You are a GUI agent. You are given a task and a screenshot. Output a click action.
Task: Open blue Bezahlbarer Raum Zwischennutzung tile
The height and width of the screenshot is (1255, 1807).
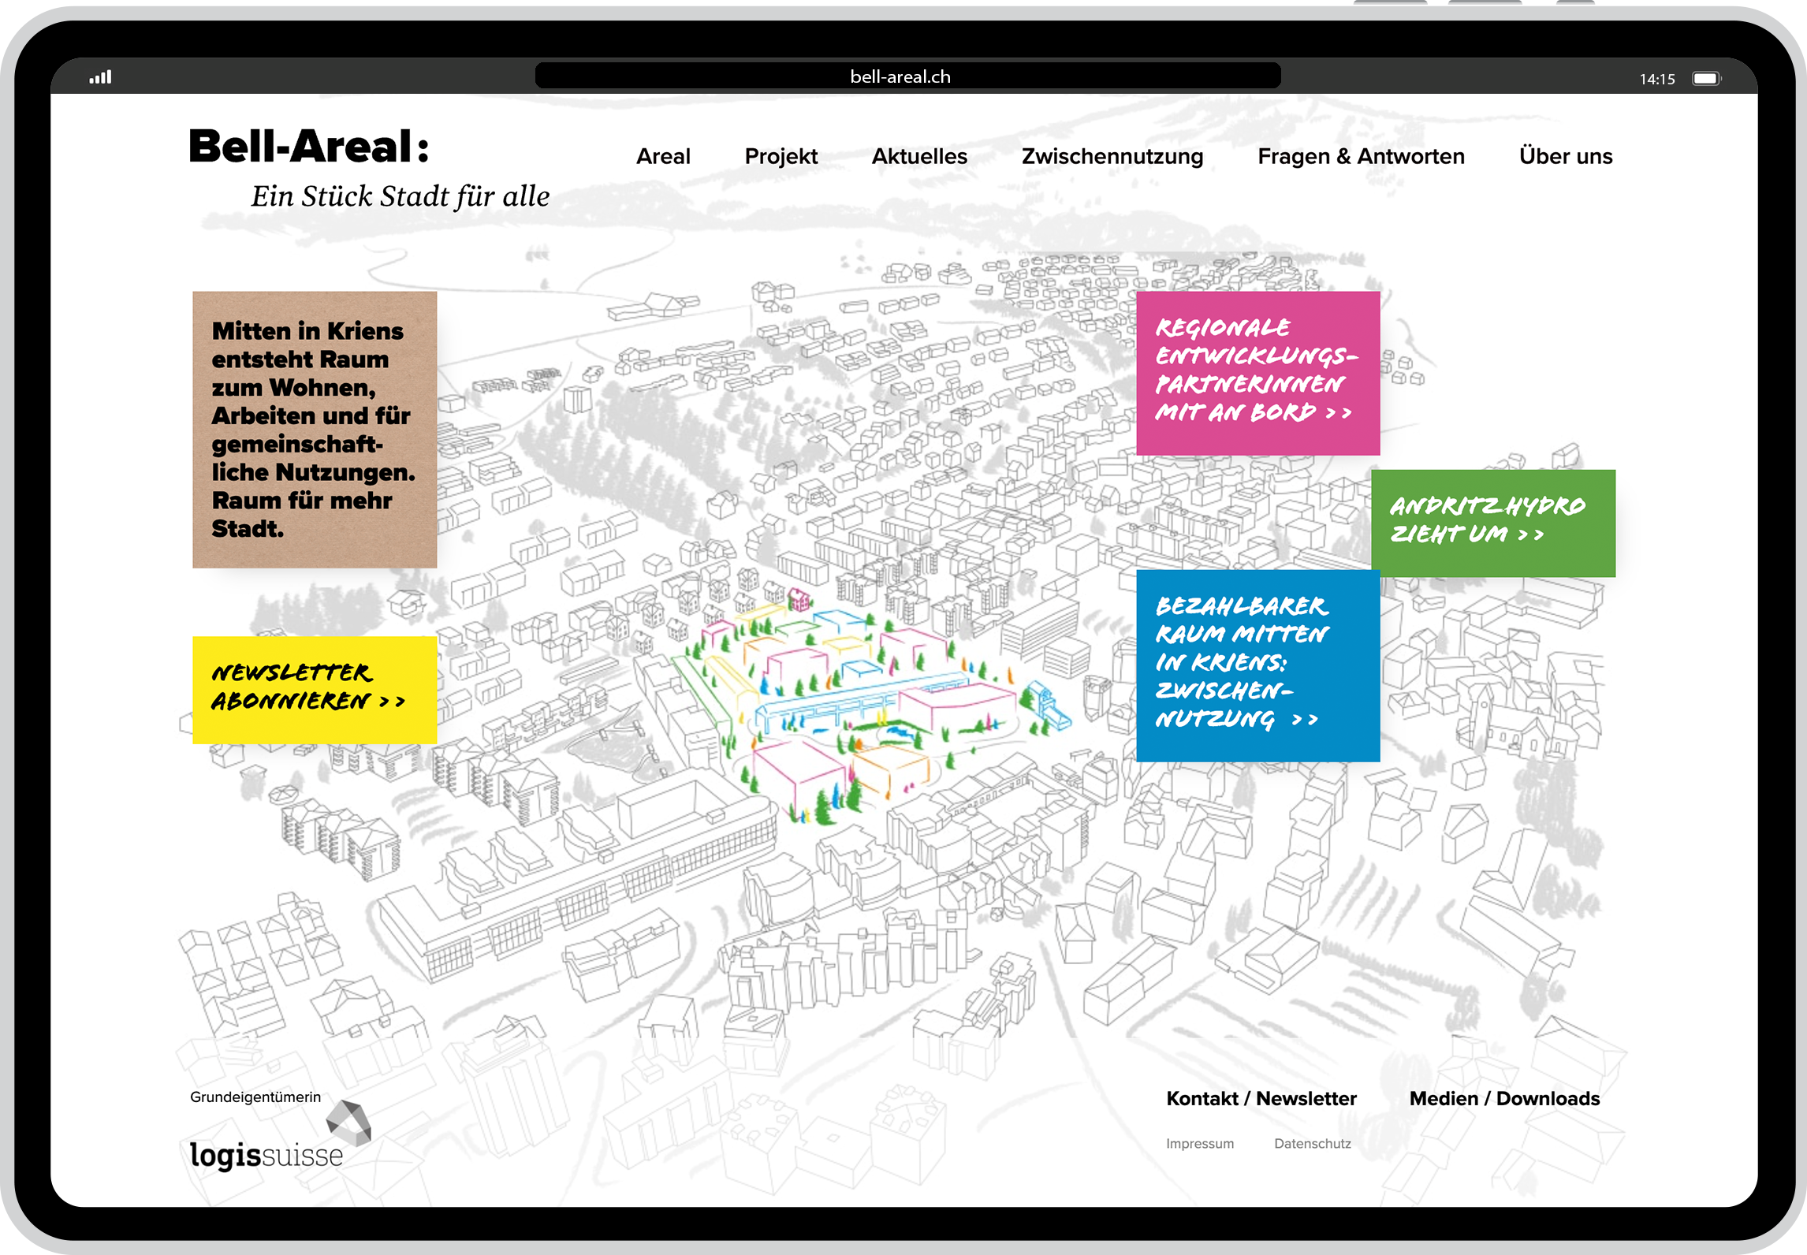[x=1257, y=665]
